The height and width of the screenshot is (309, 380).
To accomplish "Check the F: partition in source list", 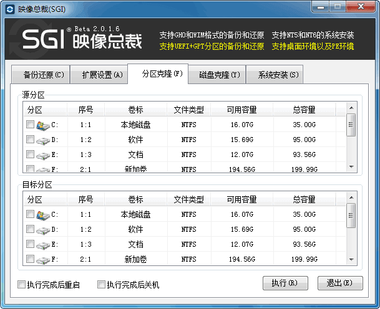I will click(x=30, y=169).
